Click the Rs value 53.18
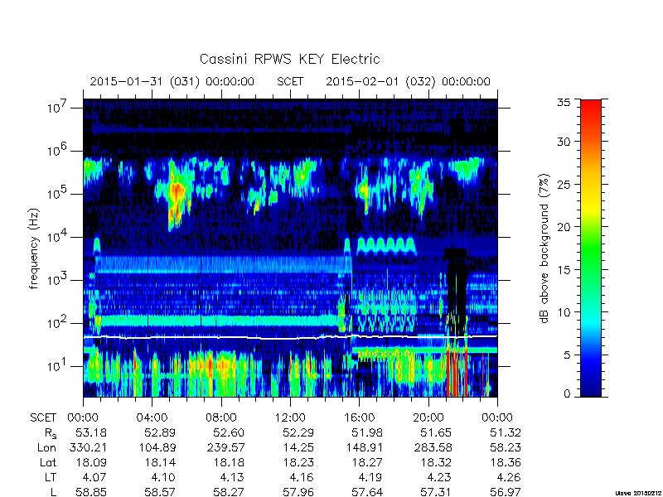This screenshot has height=497, width=663. point(91,433)
